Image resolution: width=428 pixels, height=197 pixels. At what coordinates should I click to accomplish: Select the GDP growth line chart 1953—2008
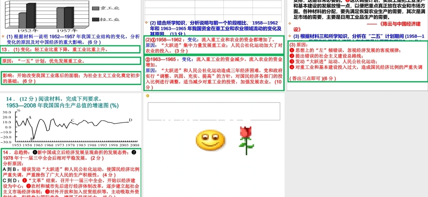[x=71, y=128]
